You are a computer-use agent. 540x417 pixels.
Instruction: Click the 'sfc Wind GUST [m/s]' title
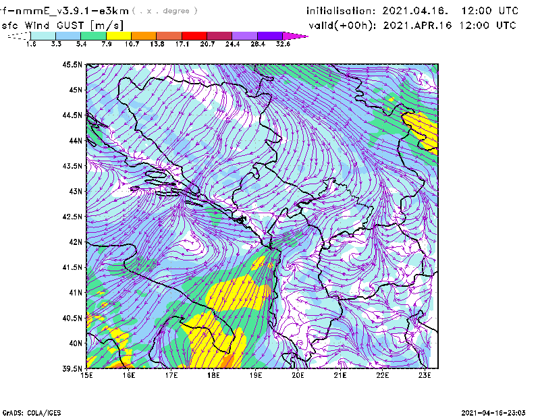coord(62,26)
